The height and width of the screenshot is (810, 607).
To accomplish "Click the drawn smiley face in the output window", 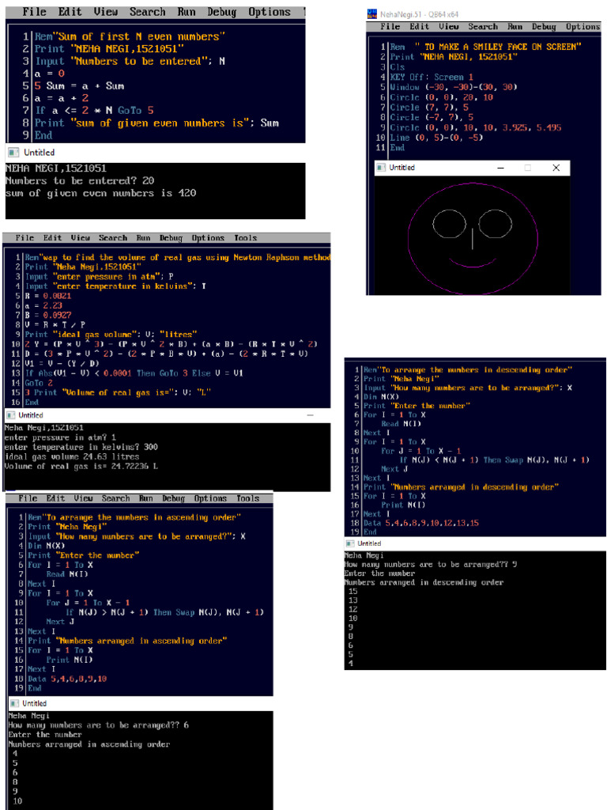I will point(473,239).
